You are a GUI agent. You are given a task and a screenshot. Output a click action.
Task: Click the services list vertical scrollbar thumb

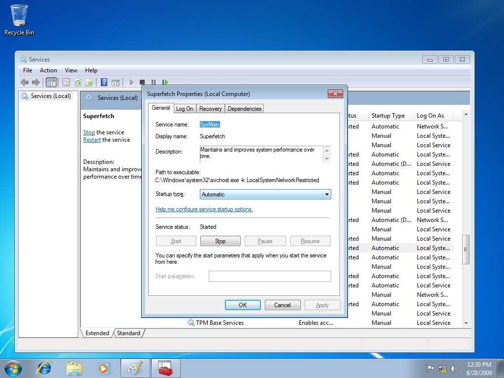[x=466, y=249]
